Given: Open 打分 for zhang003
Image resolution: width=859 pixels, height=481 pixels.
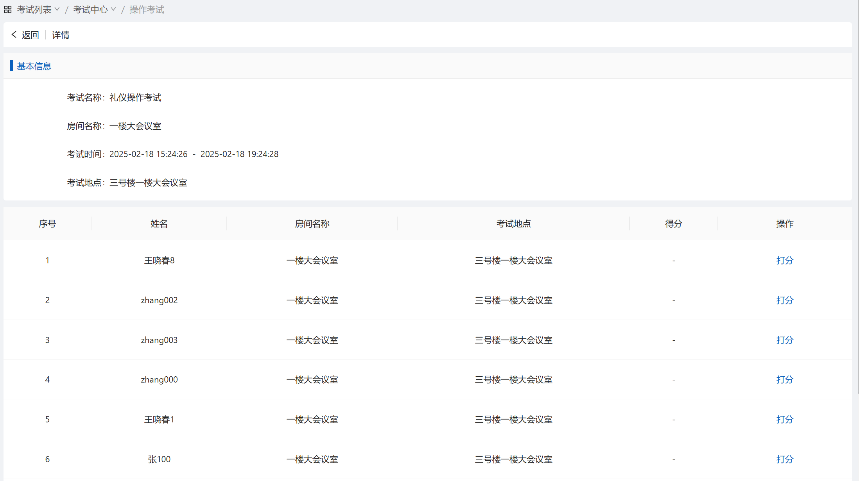Looking at the screenshot, I should 784,340.
